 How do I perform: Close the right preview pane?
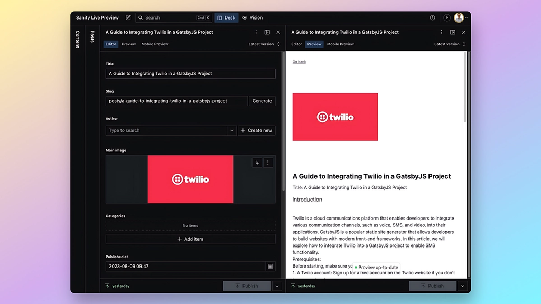tap(464, 32)
